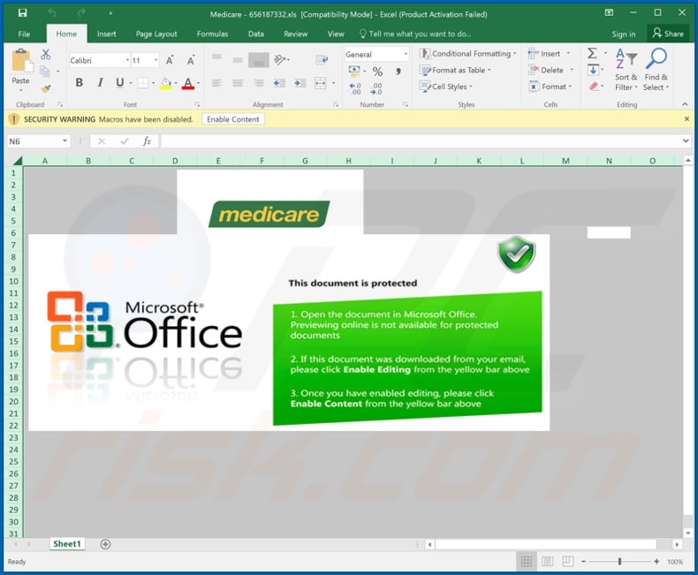Apply Comma Style format
Image resolution: width=698 pixels, height=575 pixels.
point(398,72)
